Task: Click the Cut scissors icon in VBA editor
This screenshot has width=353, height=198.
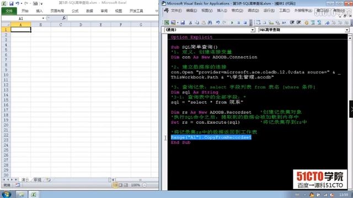Action: (x=190, y=23)
